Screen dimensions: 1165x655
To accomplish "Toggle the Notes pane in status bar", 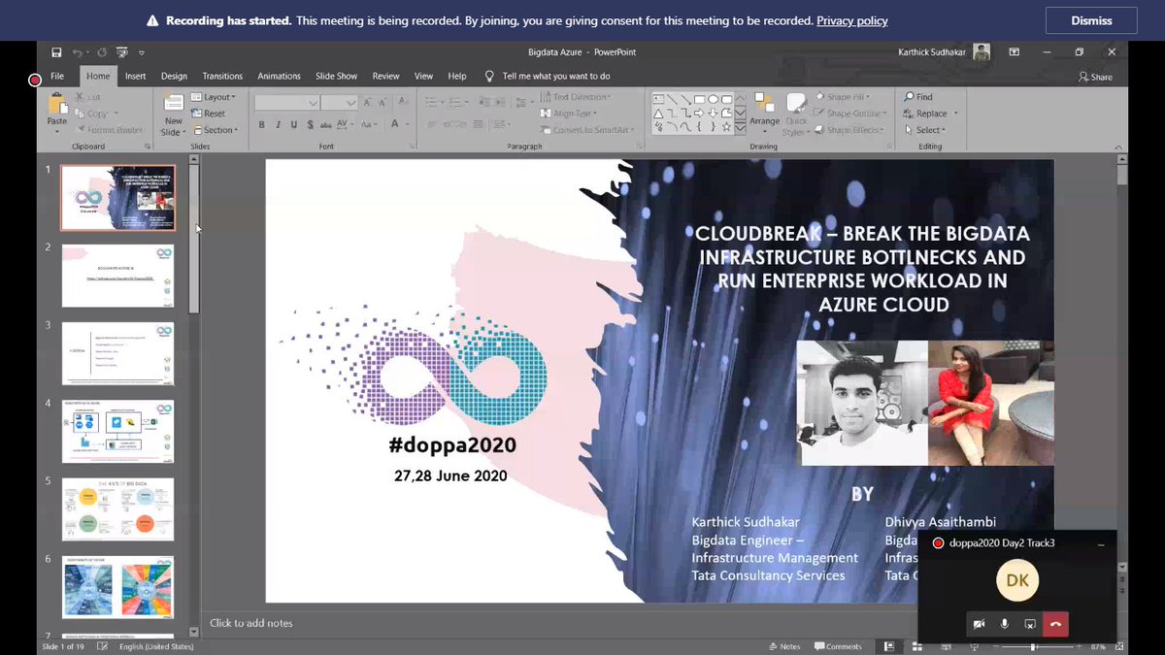I will coord(783,646).
